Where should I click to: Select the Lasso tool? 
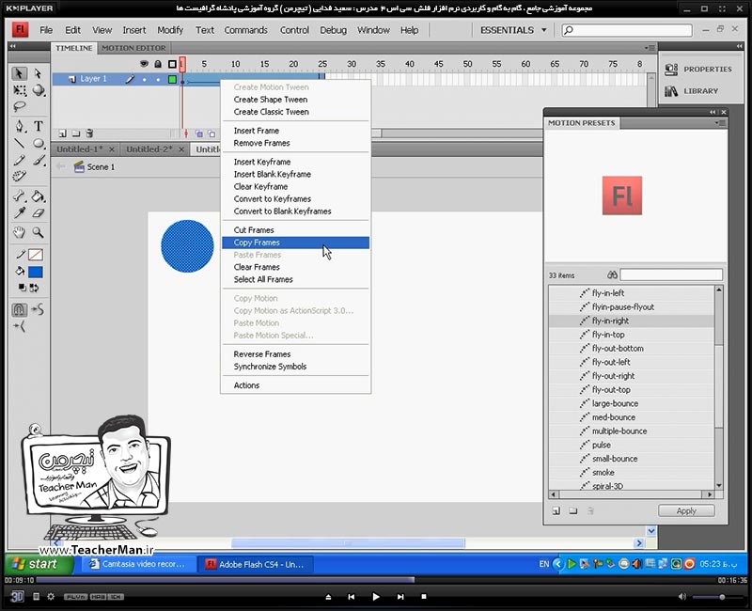(x=19, y=106)
